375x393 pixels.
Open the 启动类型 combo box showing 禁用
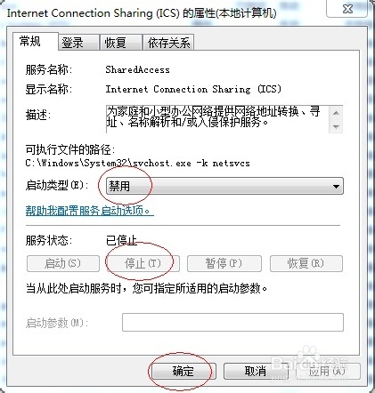pyautogui.click(x=224, y=186)
